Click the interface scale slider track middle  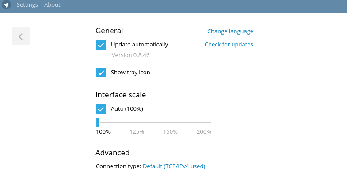tap(153, 123)
